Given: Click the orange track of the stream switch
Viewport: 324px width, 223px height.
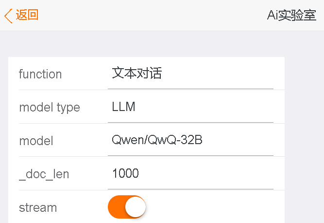Looking at the screenshot, I should tap(117, 207).
